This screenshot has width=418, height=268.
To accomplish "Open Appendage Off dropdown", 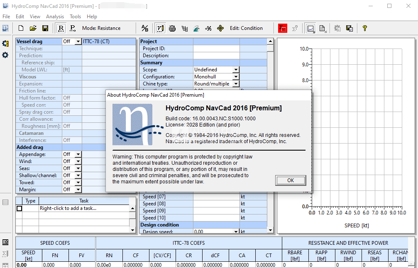I will 78,154.
